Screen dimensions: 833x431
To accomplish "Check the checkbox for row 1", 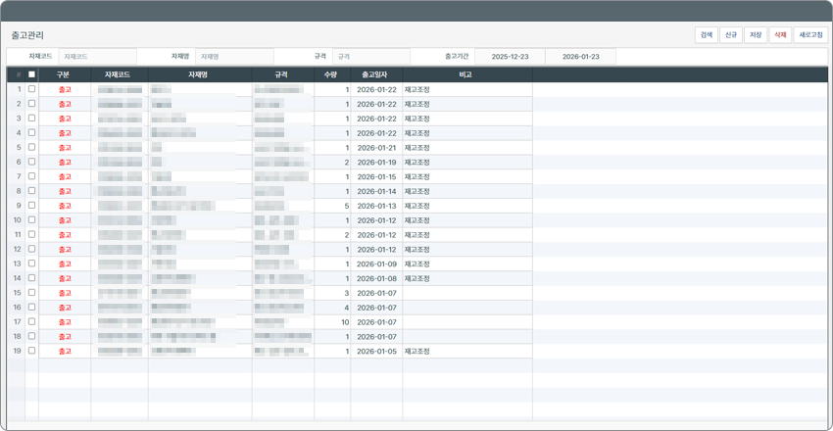I will point(31,89).
